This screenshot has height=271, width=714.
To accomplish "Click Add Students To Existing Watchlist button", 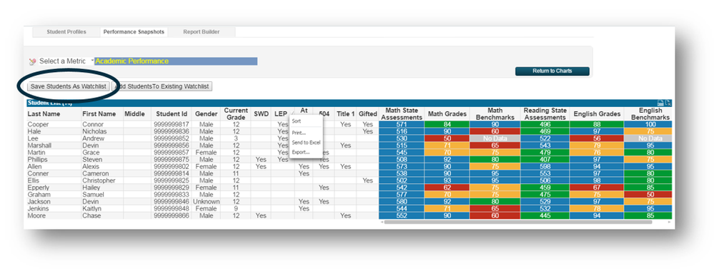I will [162, 86].
